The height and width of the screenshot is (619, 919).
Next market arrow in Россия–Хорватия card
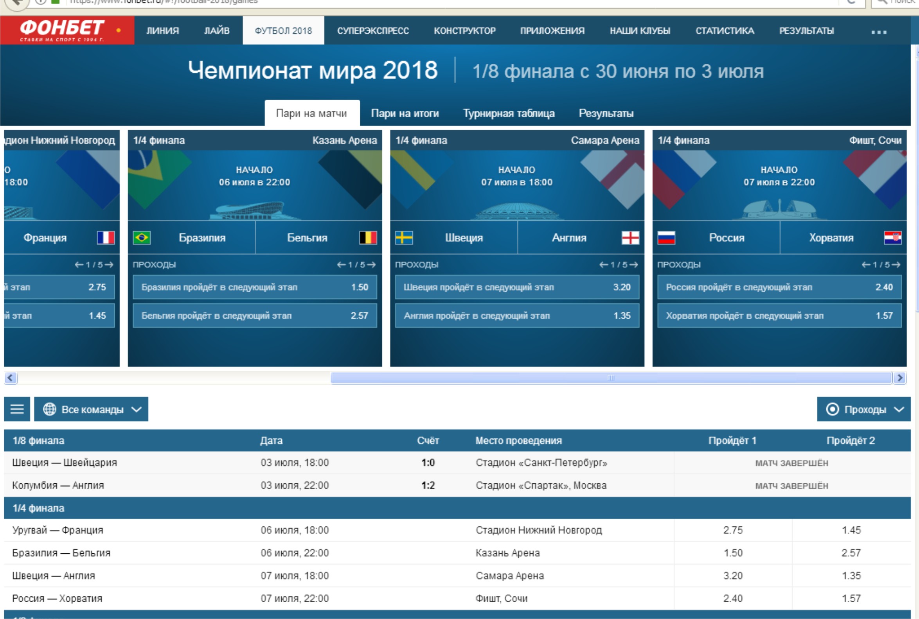[896, 264]
